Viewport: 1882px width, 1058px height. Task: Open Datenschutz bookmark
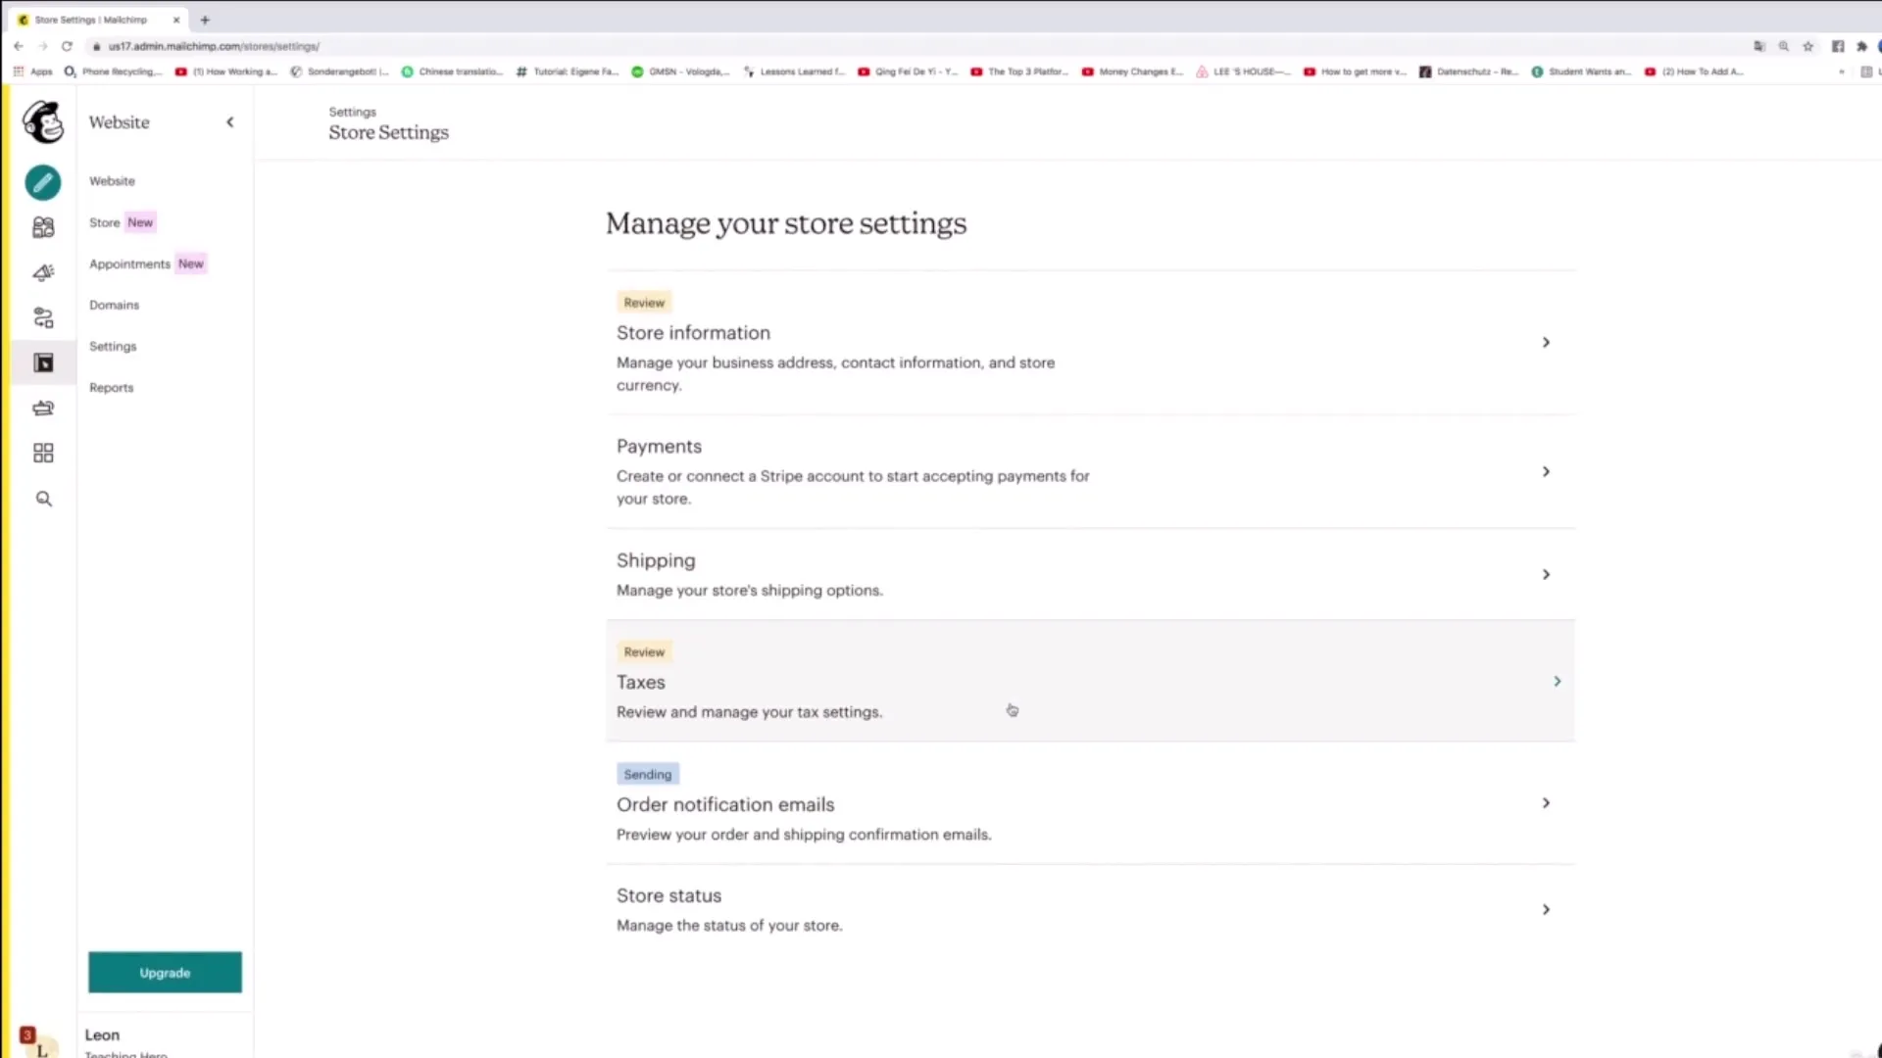[x=1468, y=72]
